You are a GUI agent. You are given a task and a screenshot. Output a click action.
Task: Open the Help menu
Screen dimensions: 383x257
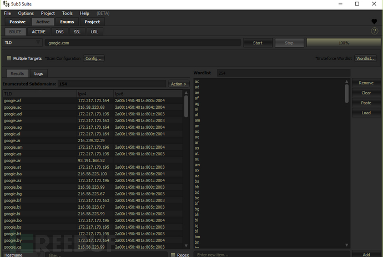84,13
